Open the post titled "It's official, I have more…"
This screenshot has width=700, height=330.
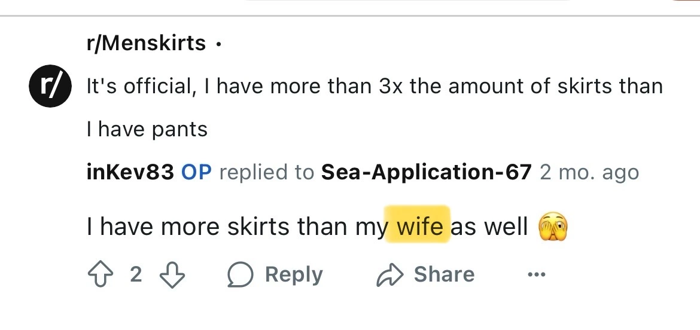click(375, 87)
